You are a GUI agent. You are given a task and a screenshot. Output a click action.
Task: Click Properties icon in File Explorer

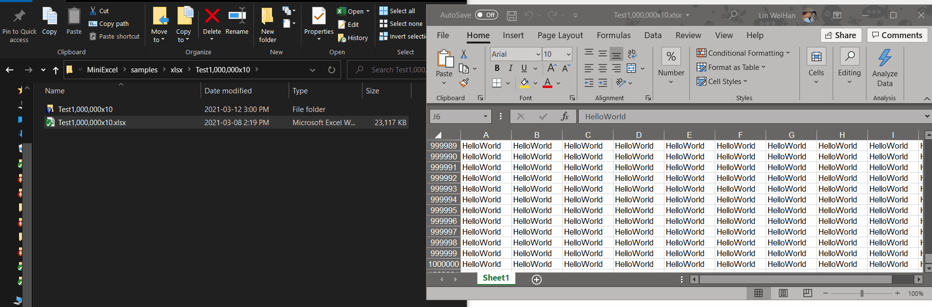click(x=319, y=16)
